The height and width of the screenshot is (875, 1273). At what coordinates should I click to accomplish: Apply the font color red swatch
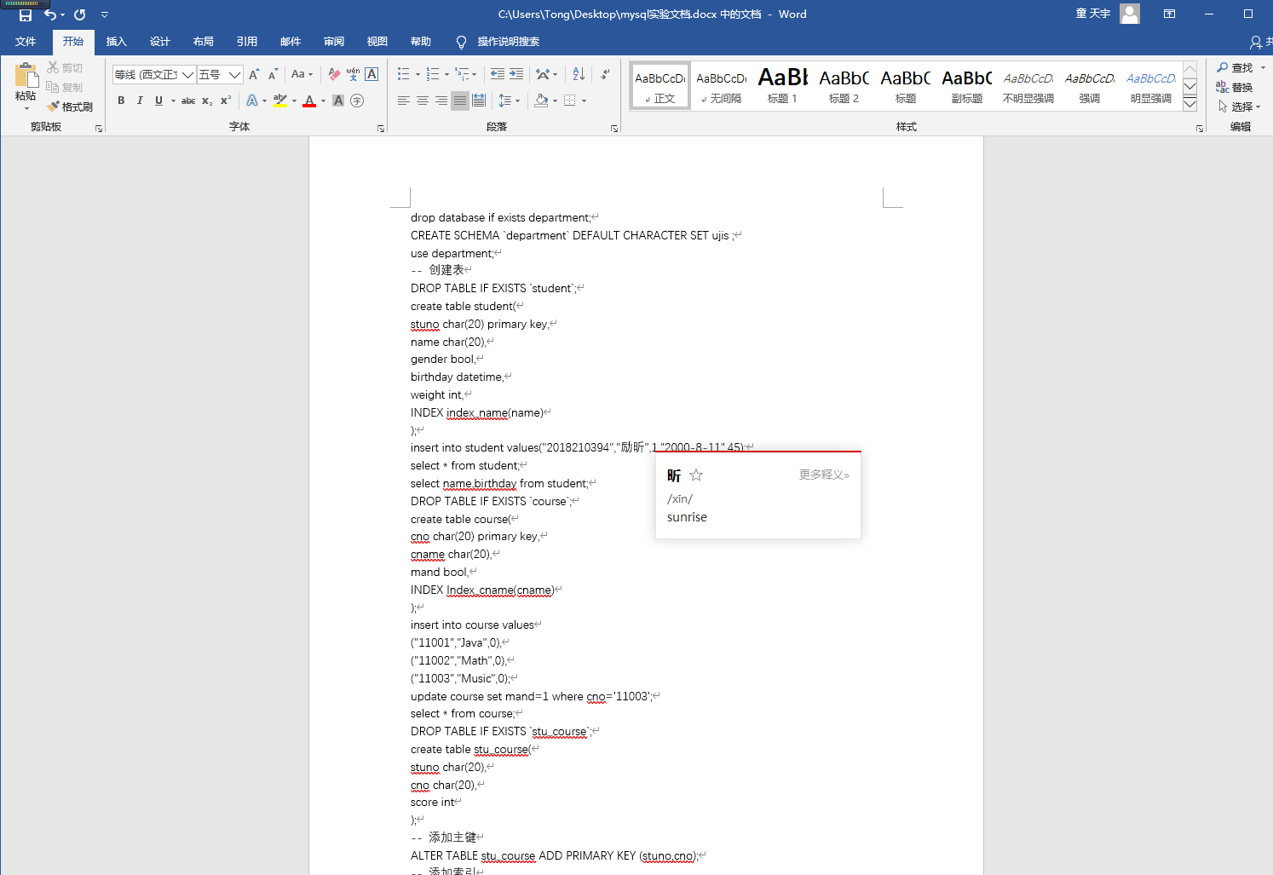point(309,101)
